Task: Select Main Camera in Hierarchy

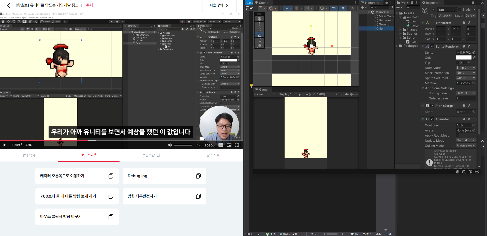Action: pos(384,16)
